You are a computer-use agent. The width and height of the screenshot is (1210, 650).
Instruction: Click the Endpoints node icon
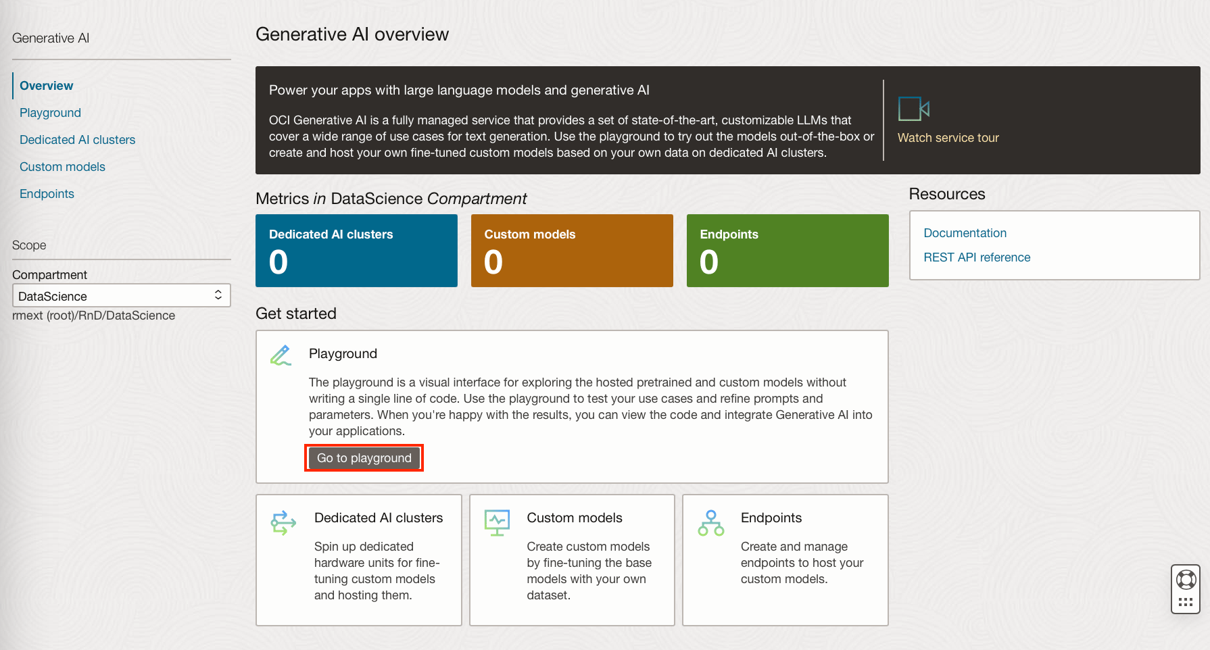point(710,522)
